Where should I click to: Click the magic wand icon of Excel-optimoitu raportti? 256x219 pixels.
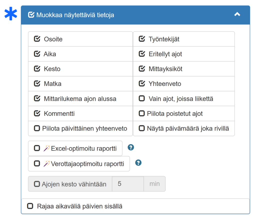[46, 148]
